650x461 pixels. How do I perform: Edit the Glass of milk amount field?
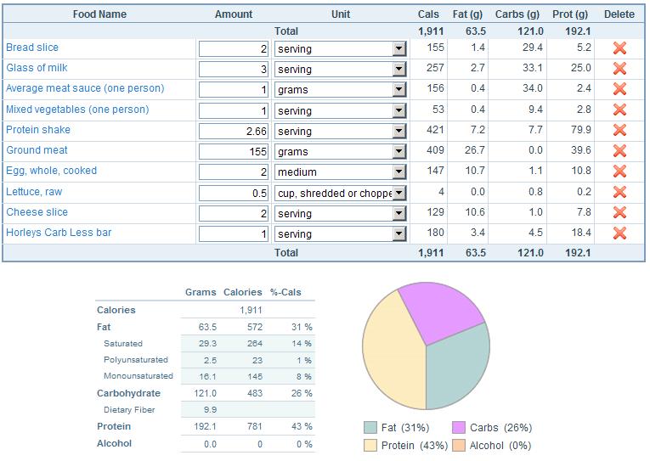click(x=234, y=70)
